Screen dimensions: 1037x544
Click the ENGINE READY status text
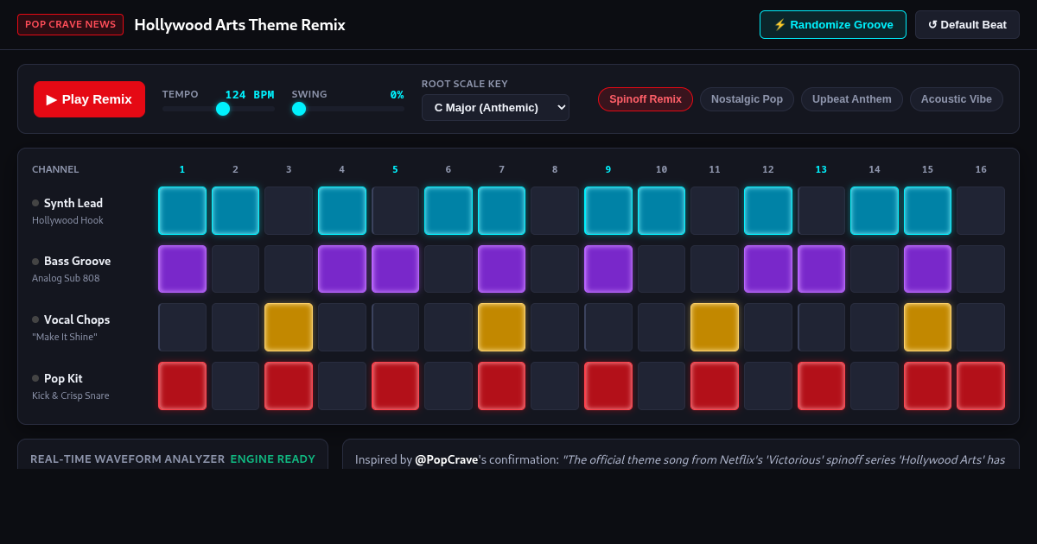point(272,459)
